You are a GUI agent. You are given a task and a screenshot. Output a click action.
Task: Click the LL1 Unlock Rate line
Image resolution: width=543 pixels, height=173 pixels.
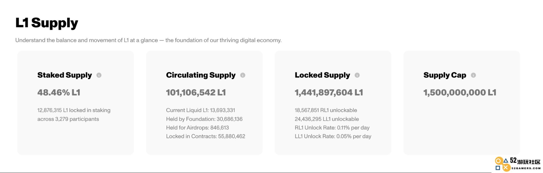tap(333, 136)
